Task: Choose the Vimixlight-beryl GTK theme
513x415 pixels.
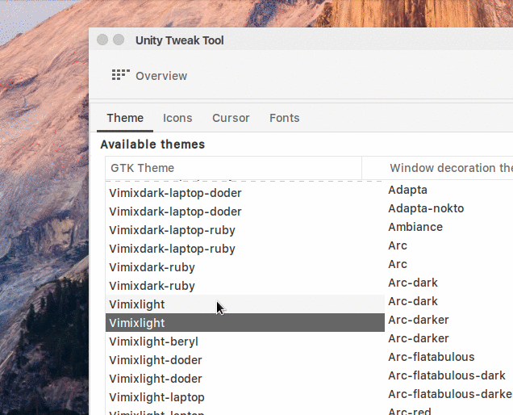Action: click(x=245, y=342)
